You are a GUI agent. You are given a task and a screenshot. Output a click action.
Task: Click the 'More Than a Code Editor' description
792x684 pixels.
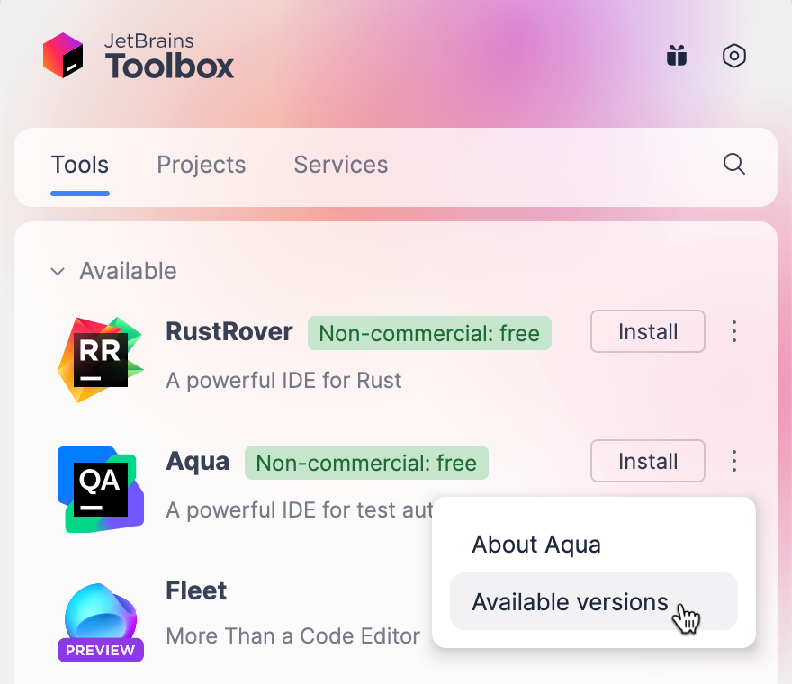pyautogui.click(x=293, y=636)
